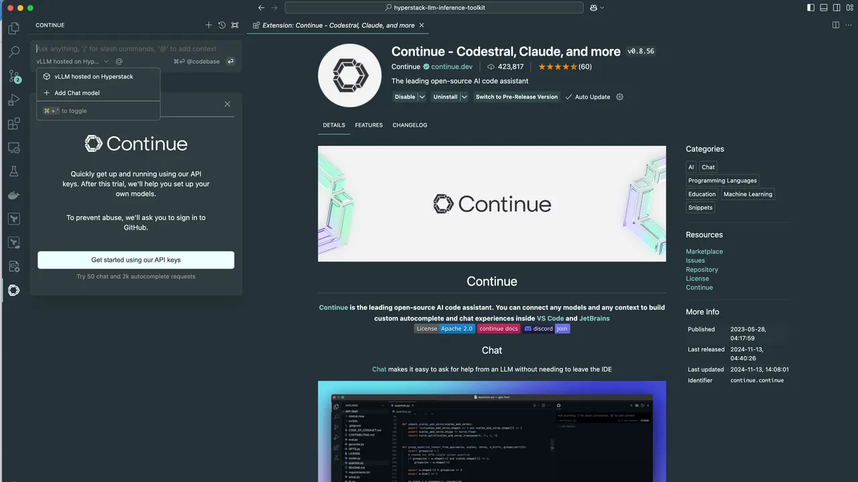The width and height of the screenshot is (858, 482).
Task: Open the License resource link
Action: coord(697,278)
